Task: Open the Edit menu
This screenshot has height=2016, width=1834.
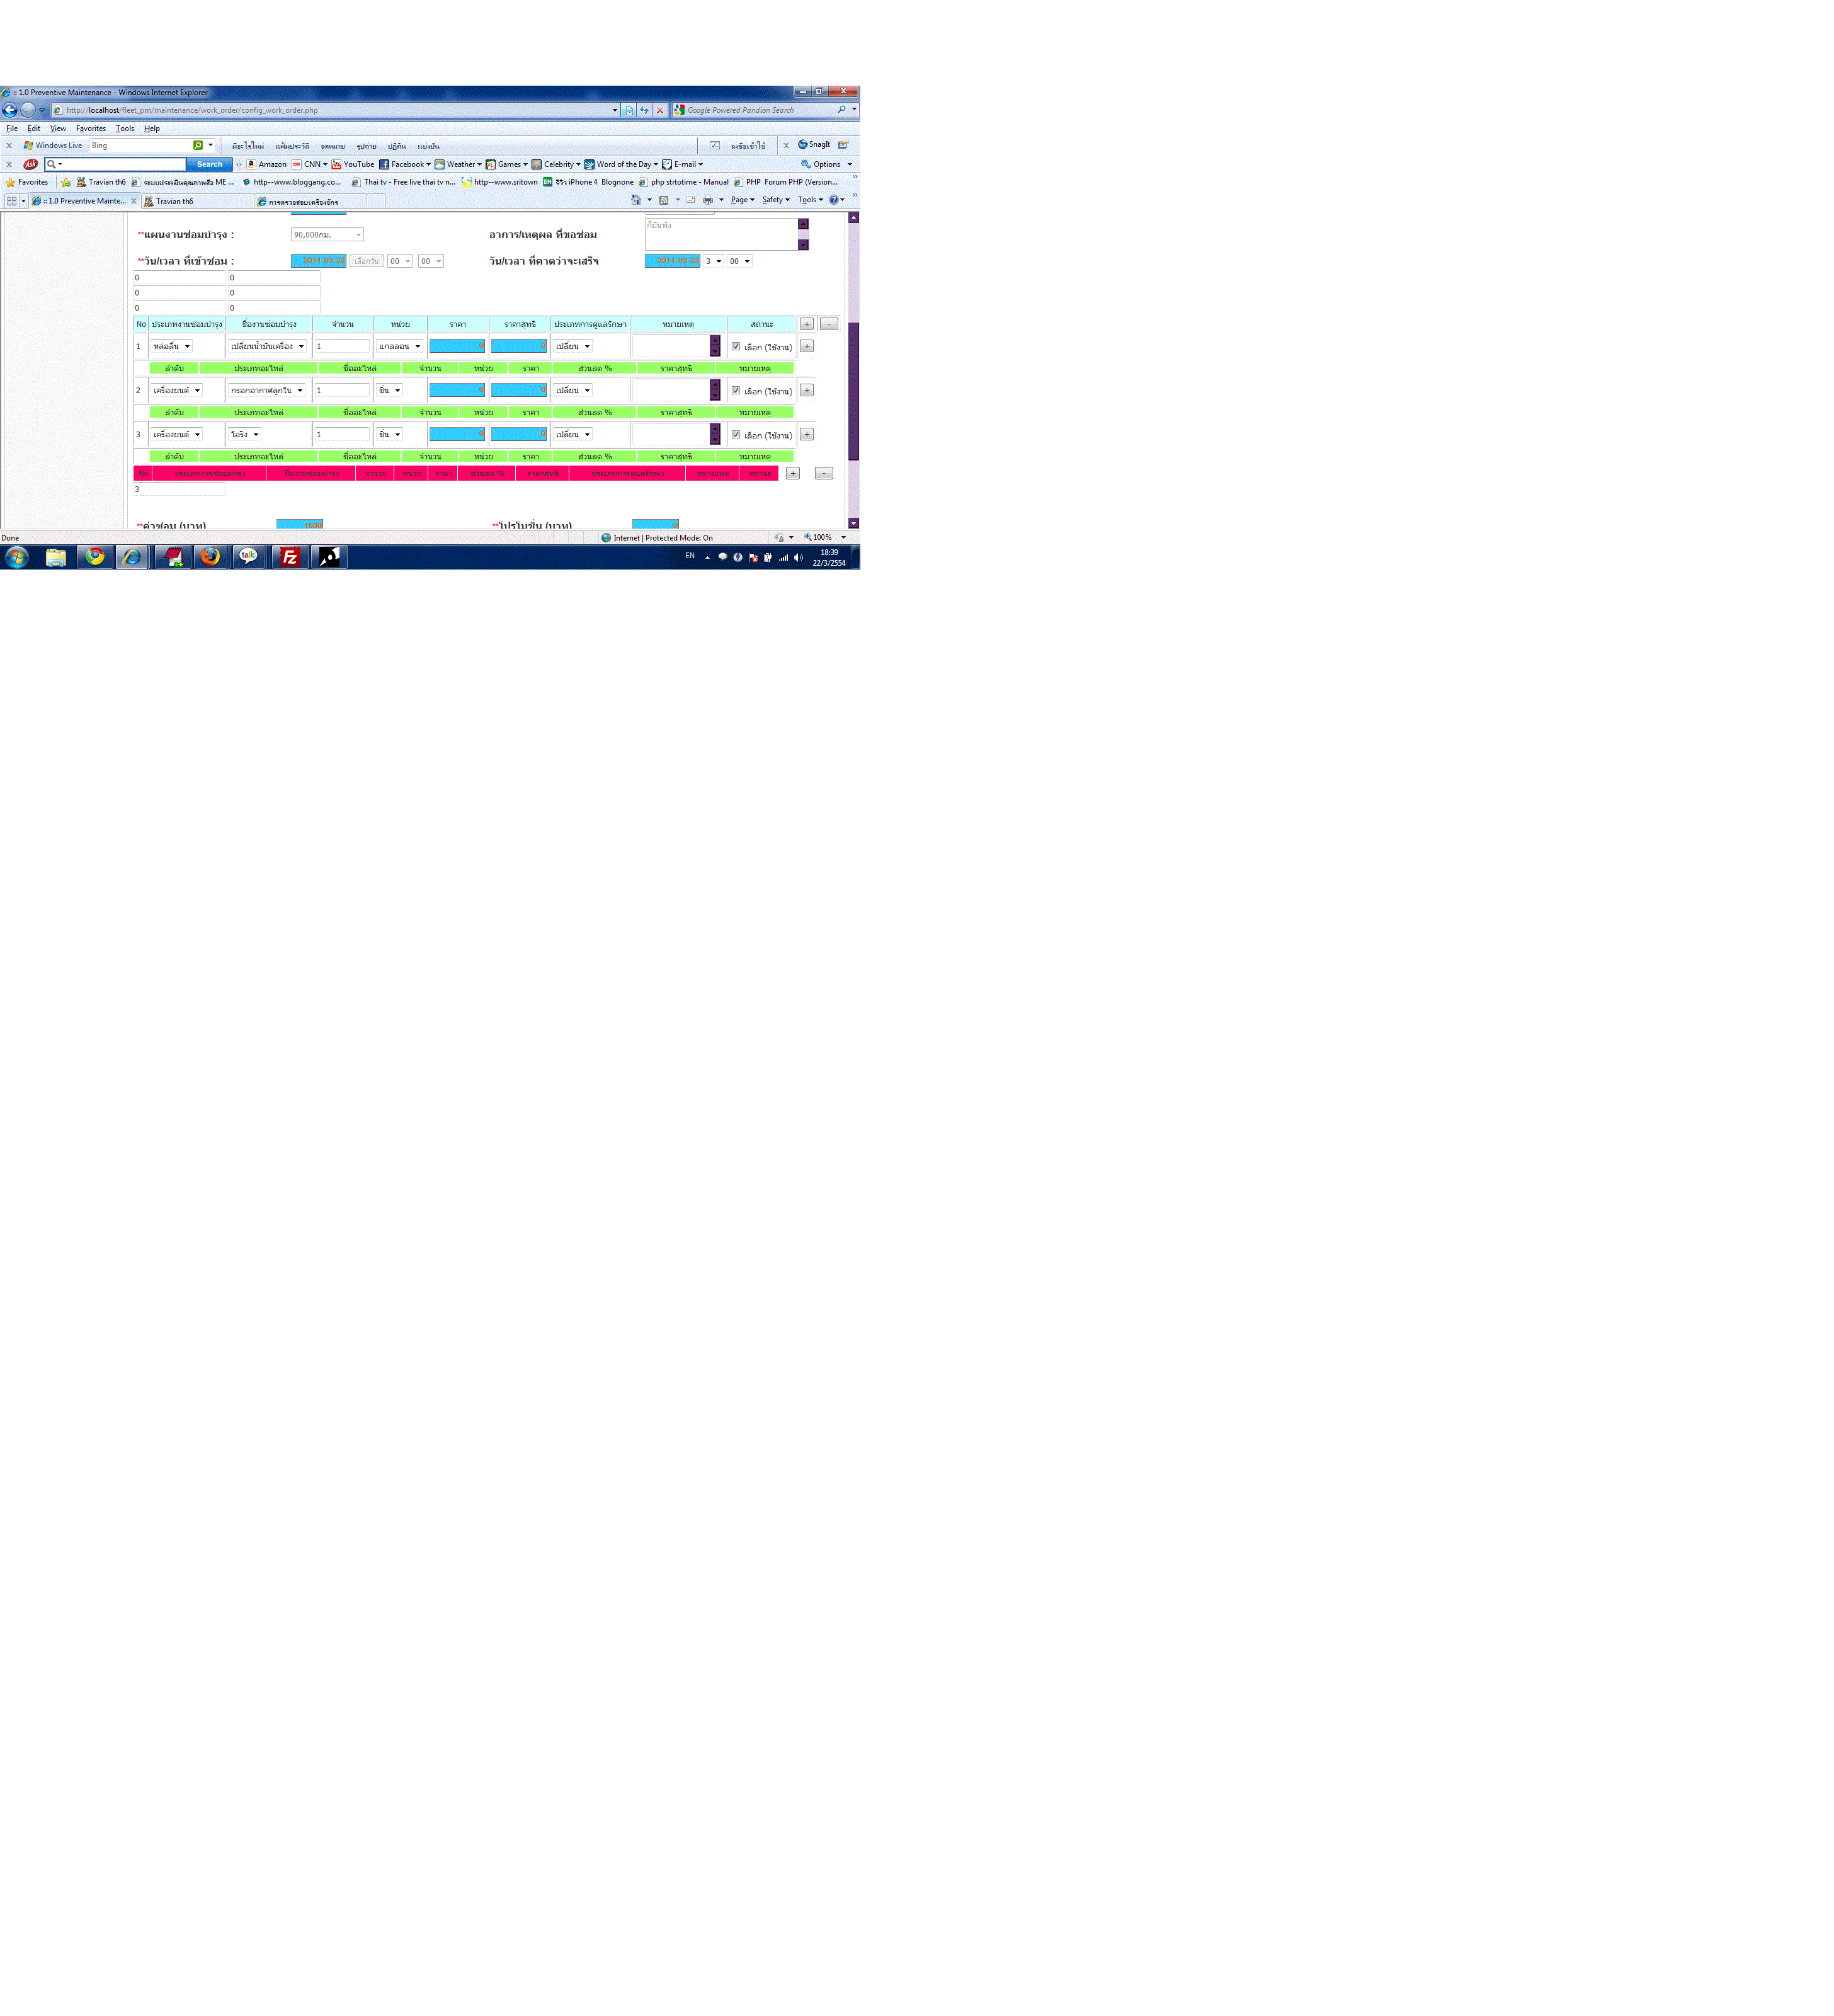Action: click(34, 128)
